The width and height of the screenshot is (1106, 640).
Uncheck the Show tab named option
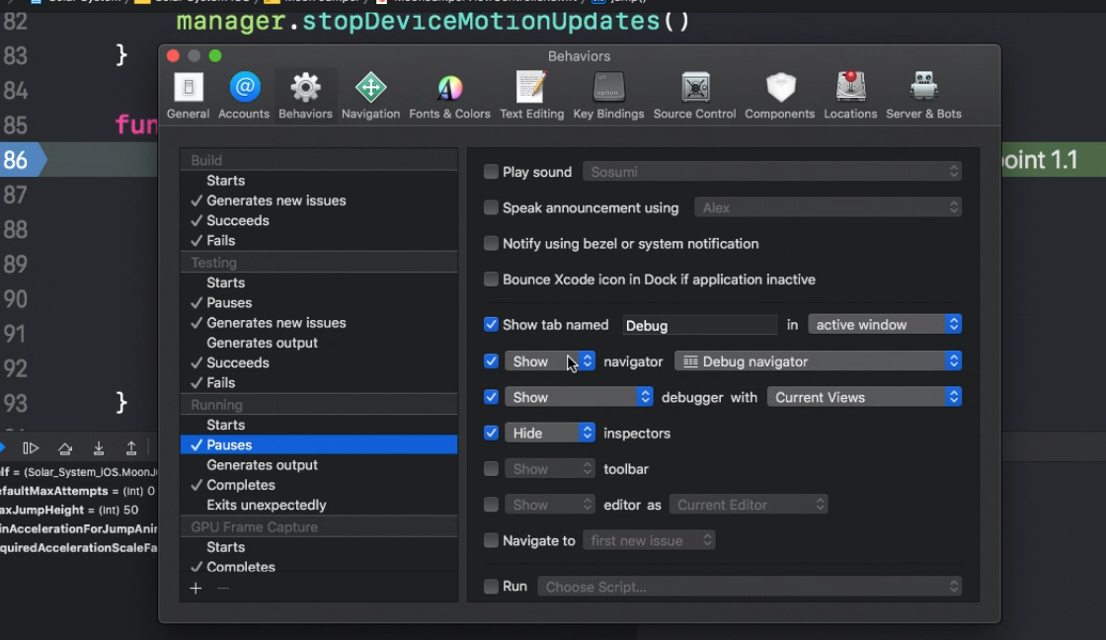[491, 325]
